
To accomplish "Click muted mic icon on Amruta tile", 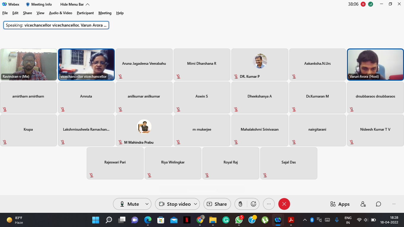I will point(63,109).
